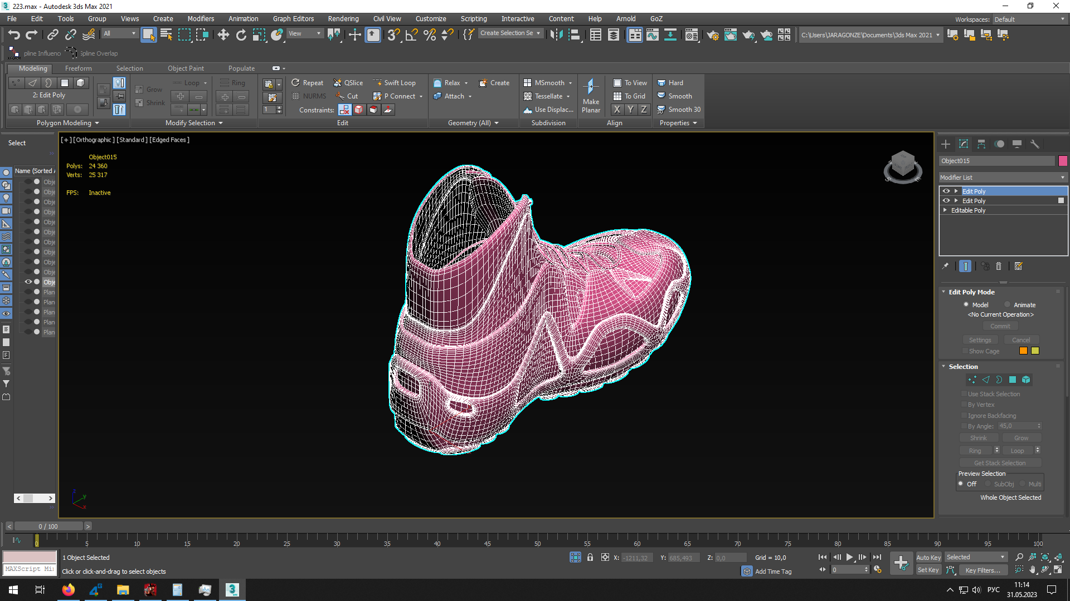Switch to the Freeform ribbon tab
Viewport: 1070px width, 601px height.
click(x=78, y=68)
